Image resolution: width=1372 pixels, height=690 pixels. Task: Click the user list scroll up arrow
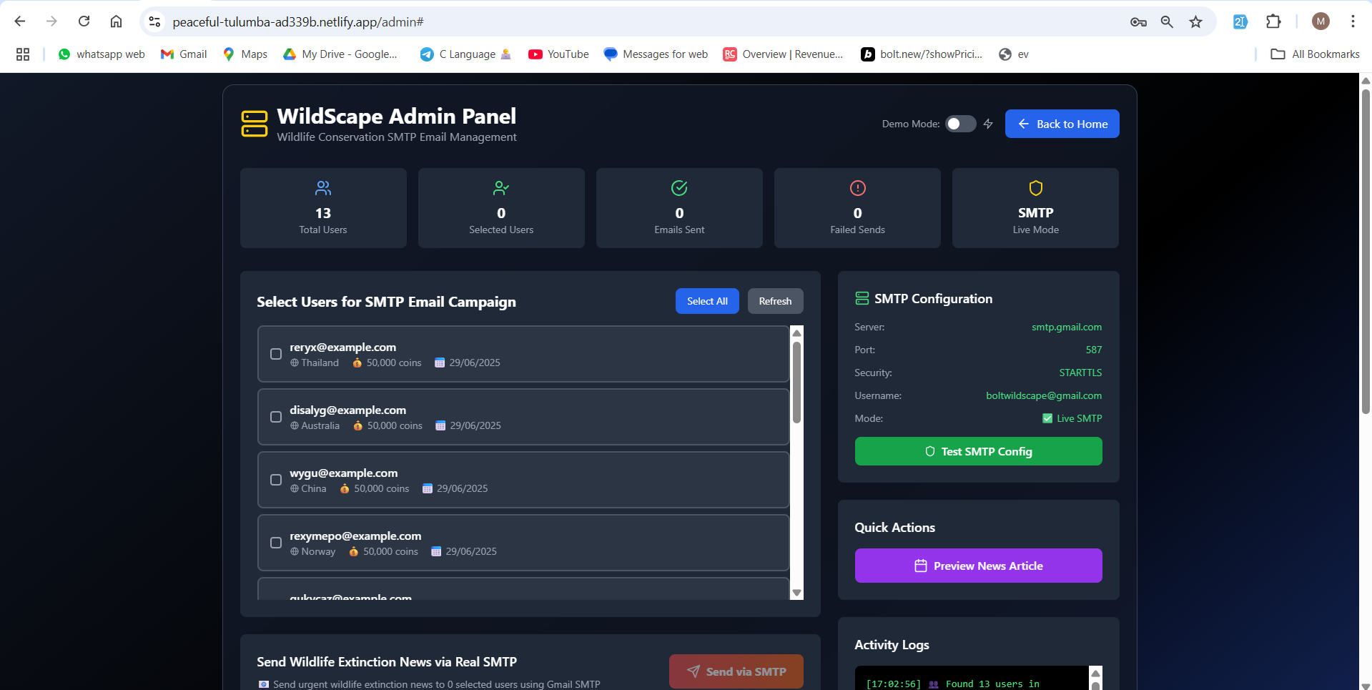[x=796, y=332]
